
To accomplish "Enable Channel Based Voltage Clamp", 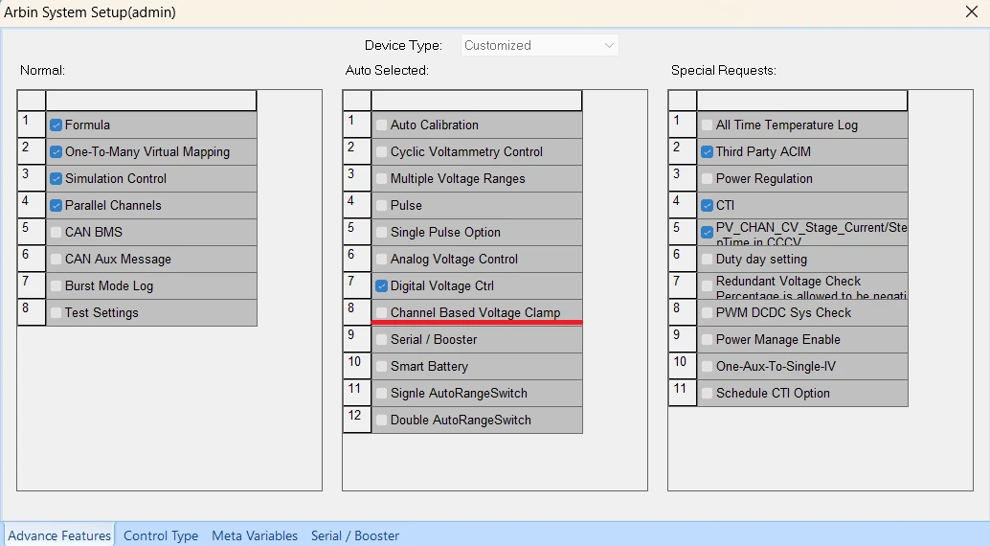I will tap(381, 312).
